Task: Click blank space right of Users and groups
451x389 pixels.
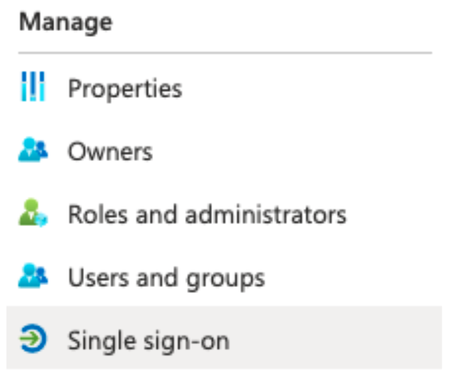Action: tap(354, 276)
